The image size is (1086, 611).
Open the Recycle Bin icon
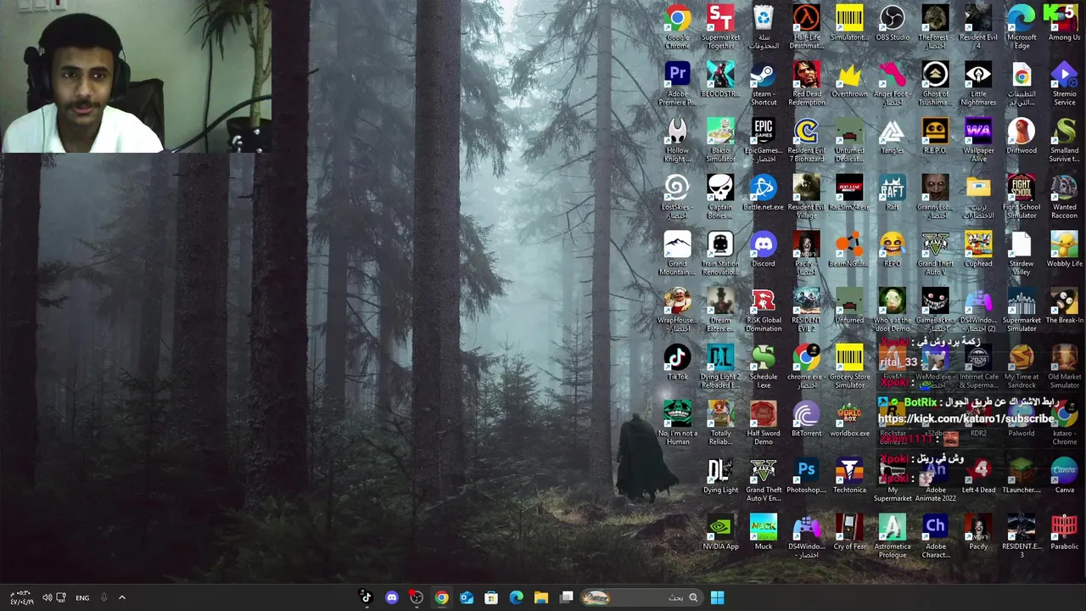coord(764,26)
